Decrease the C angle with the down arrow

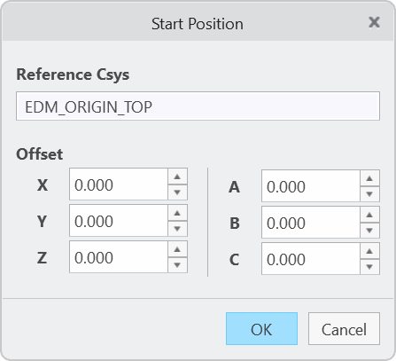coord(369,267)
